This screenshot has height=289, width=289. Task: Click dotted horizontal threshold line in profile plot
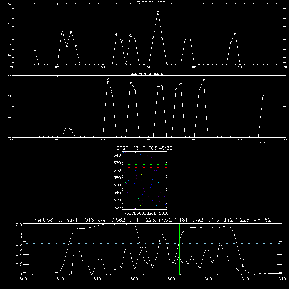153,244
